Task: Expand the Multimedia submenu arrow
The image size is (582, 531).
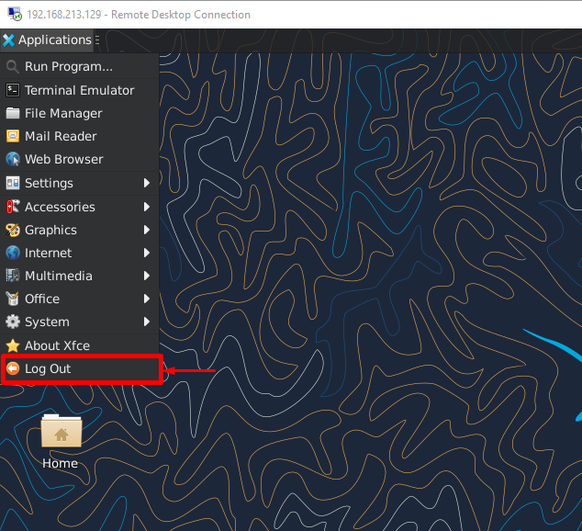Action: 147,276
